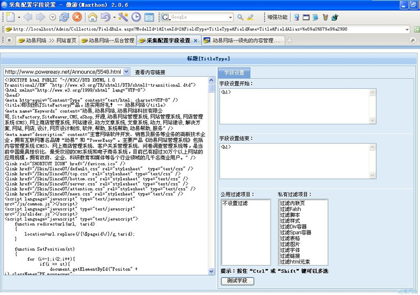Click the last green plugin toolbar icon
Screen dimensions: 420x295
point(334,18)
